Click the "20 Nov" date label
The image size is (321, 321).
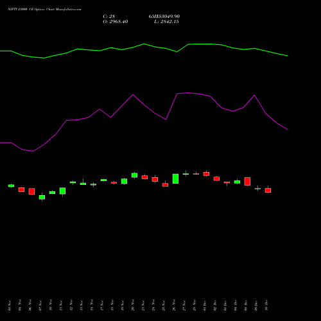(x=133, y=305)
